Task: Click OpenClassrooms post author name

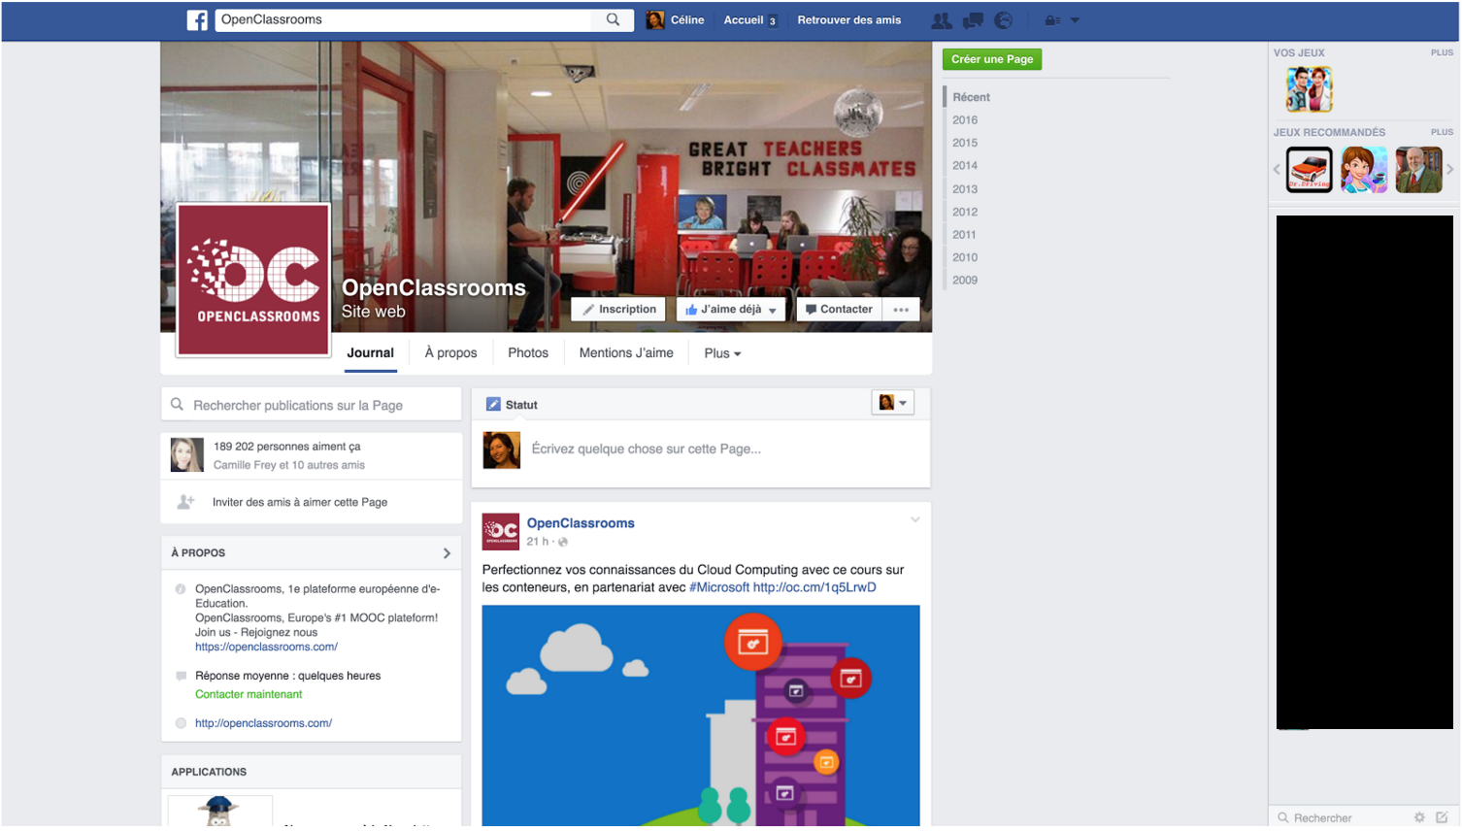Action: point(581,523)
